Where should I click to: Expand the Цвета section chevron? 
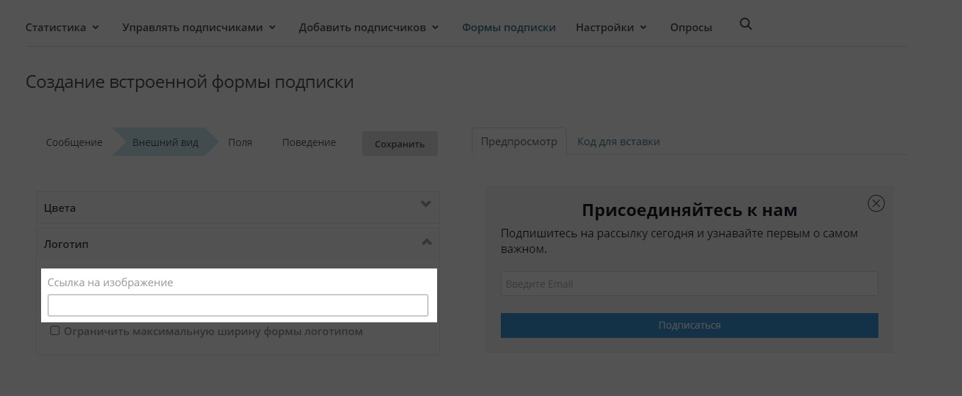tap(426, 205)
